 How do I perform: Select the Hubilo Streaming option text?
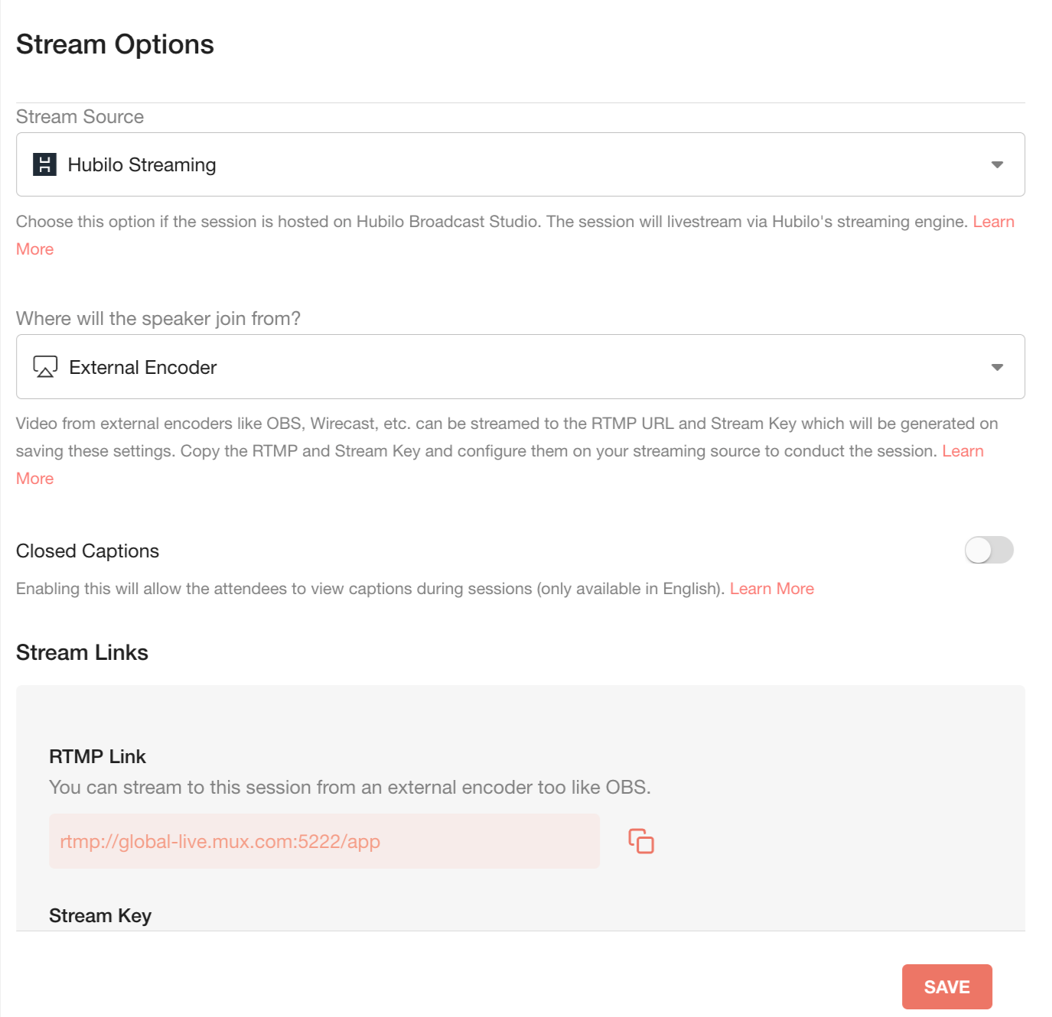point(142,165)
